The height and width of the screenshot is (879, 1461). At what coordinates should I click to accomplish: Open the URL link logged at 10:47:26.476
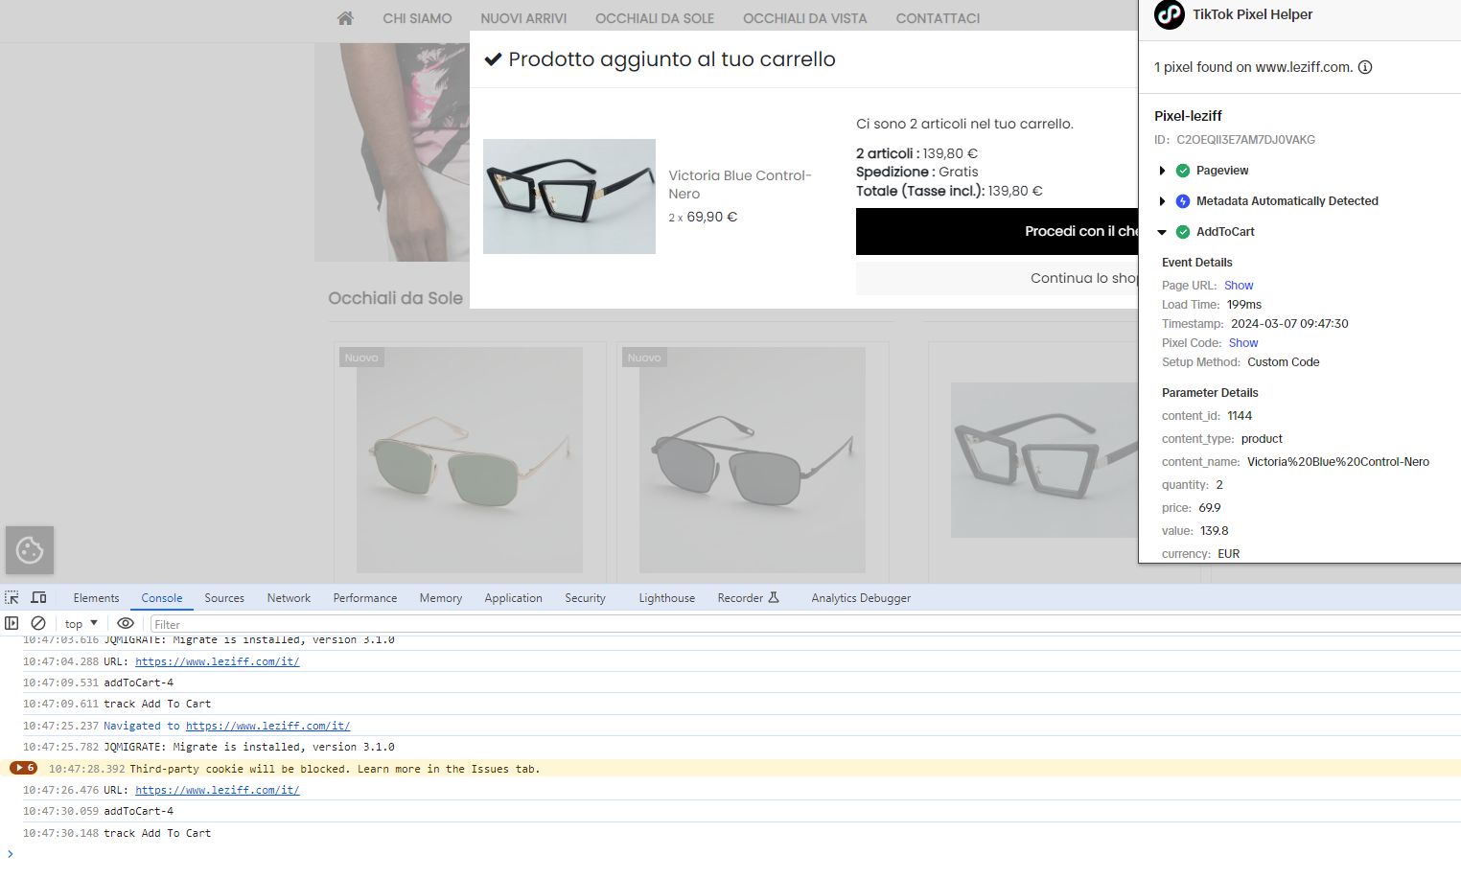tap(218, 790)
